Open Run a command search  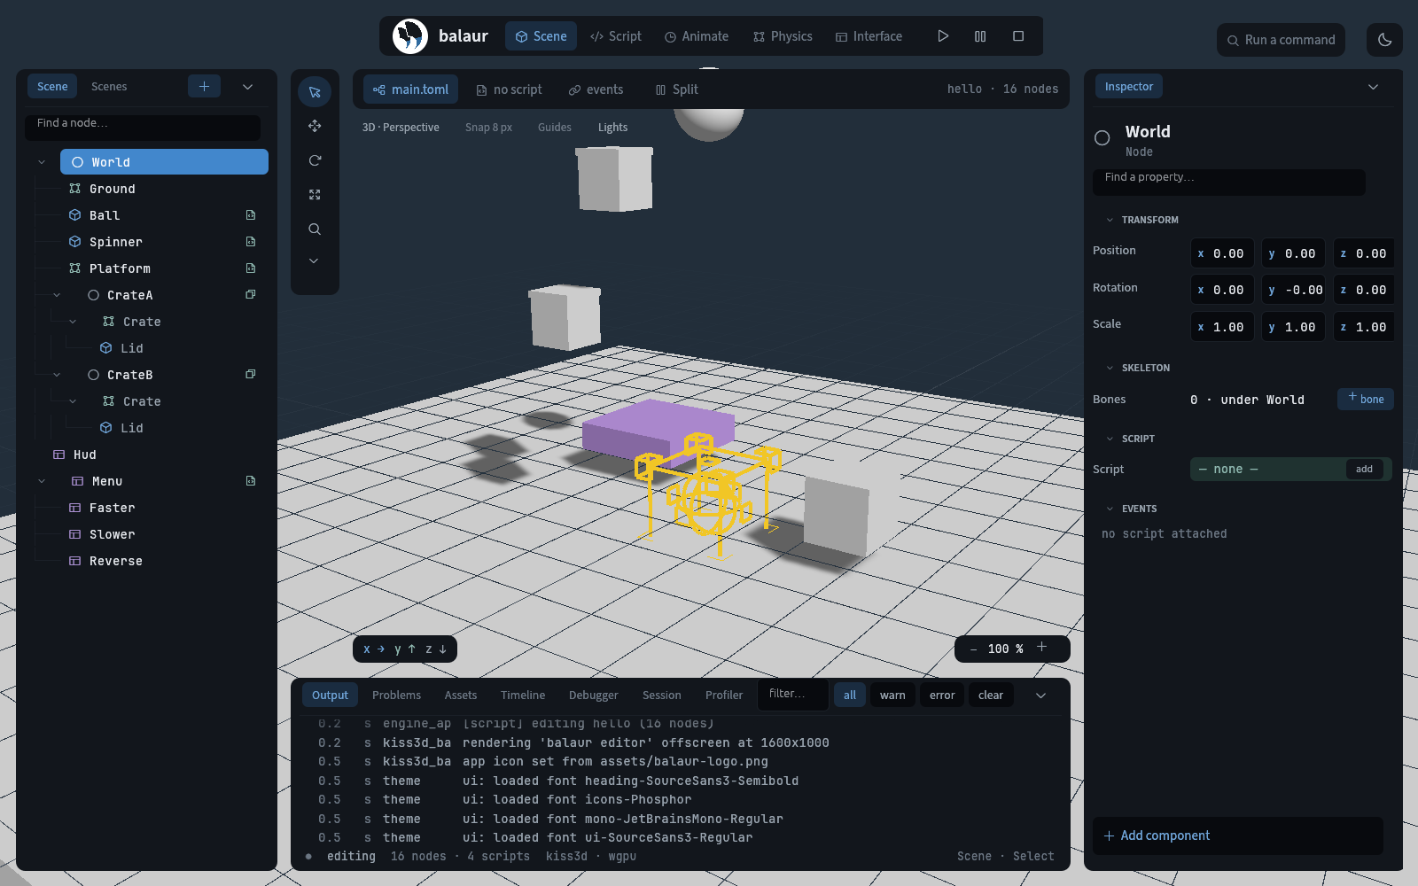pyautogui.click(x=1281, y=40)
